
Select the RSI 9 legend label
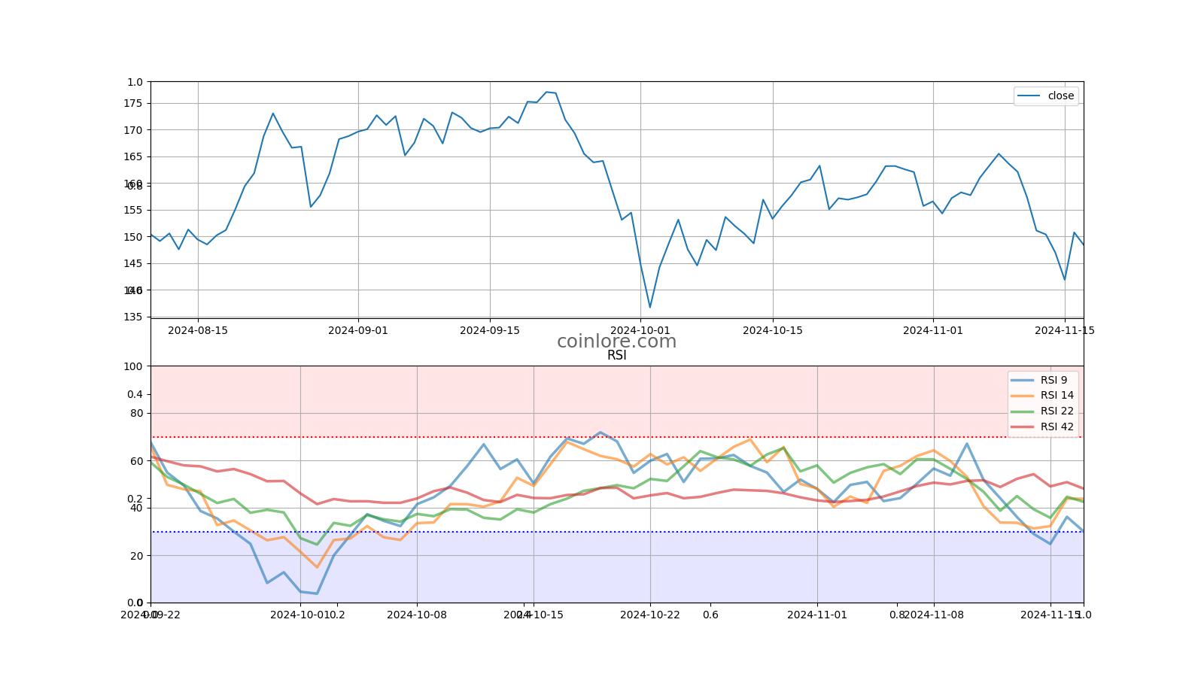coord(1053,380)
